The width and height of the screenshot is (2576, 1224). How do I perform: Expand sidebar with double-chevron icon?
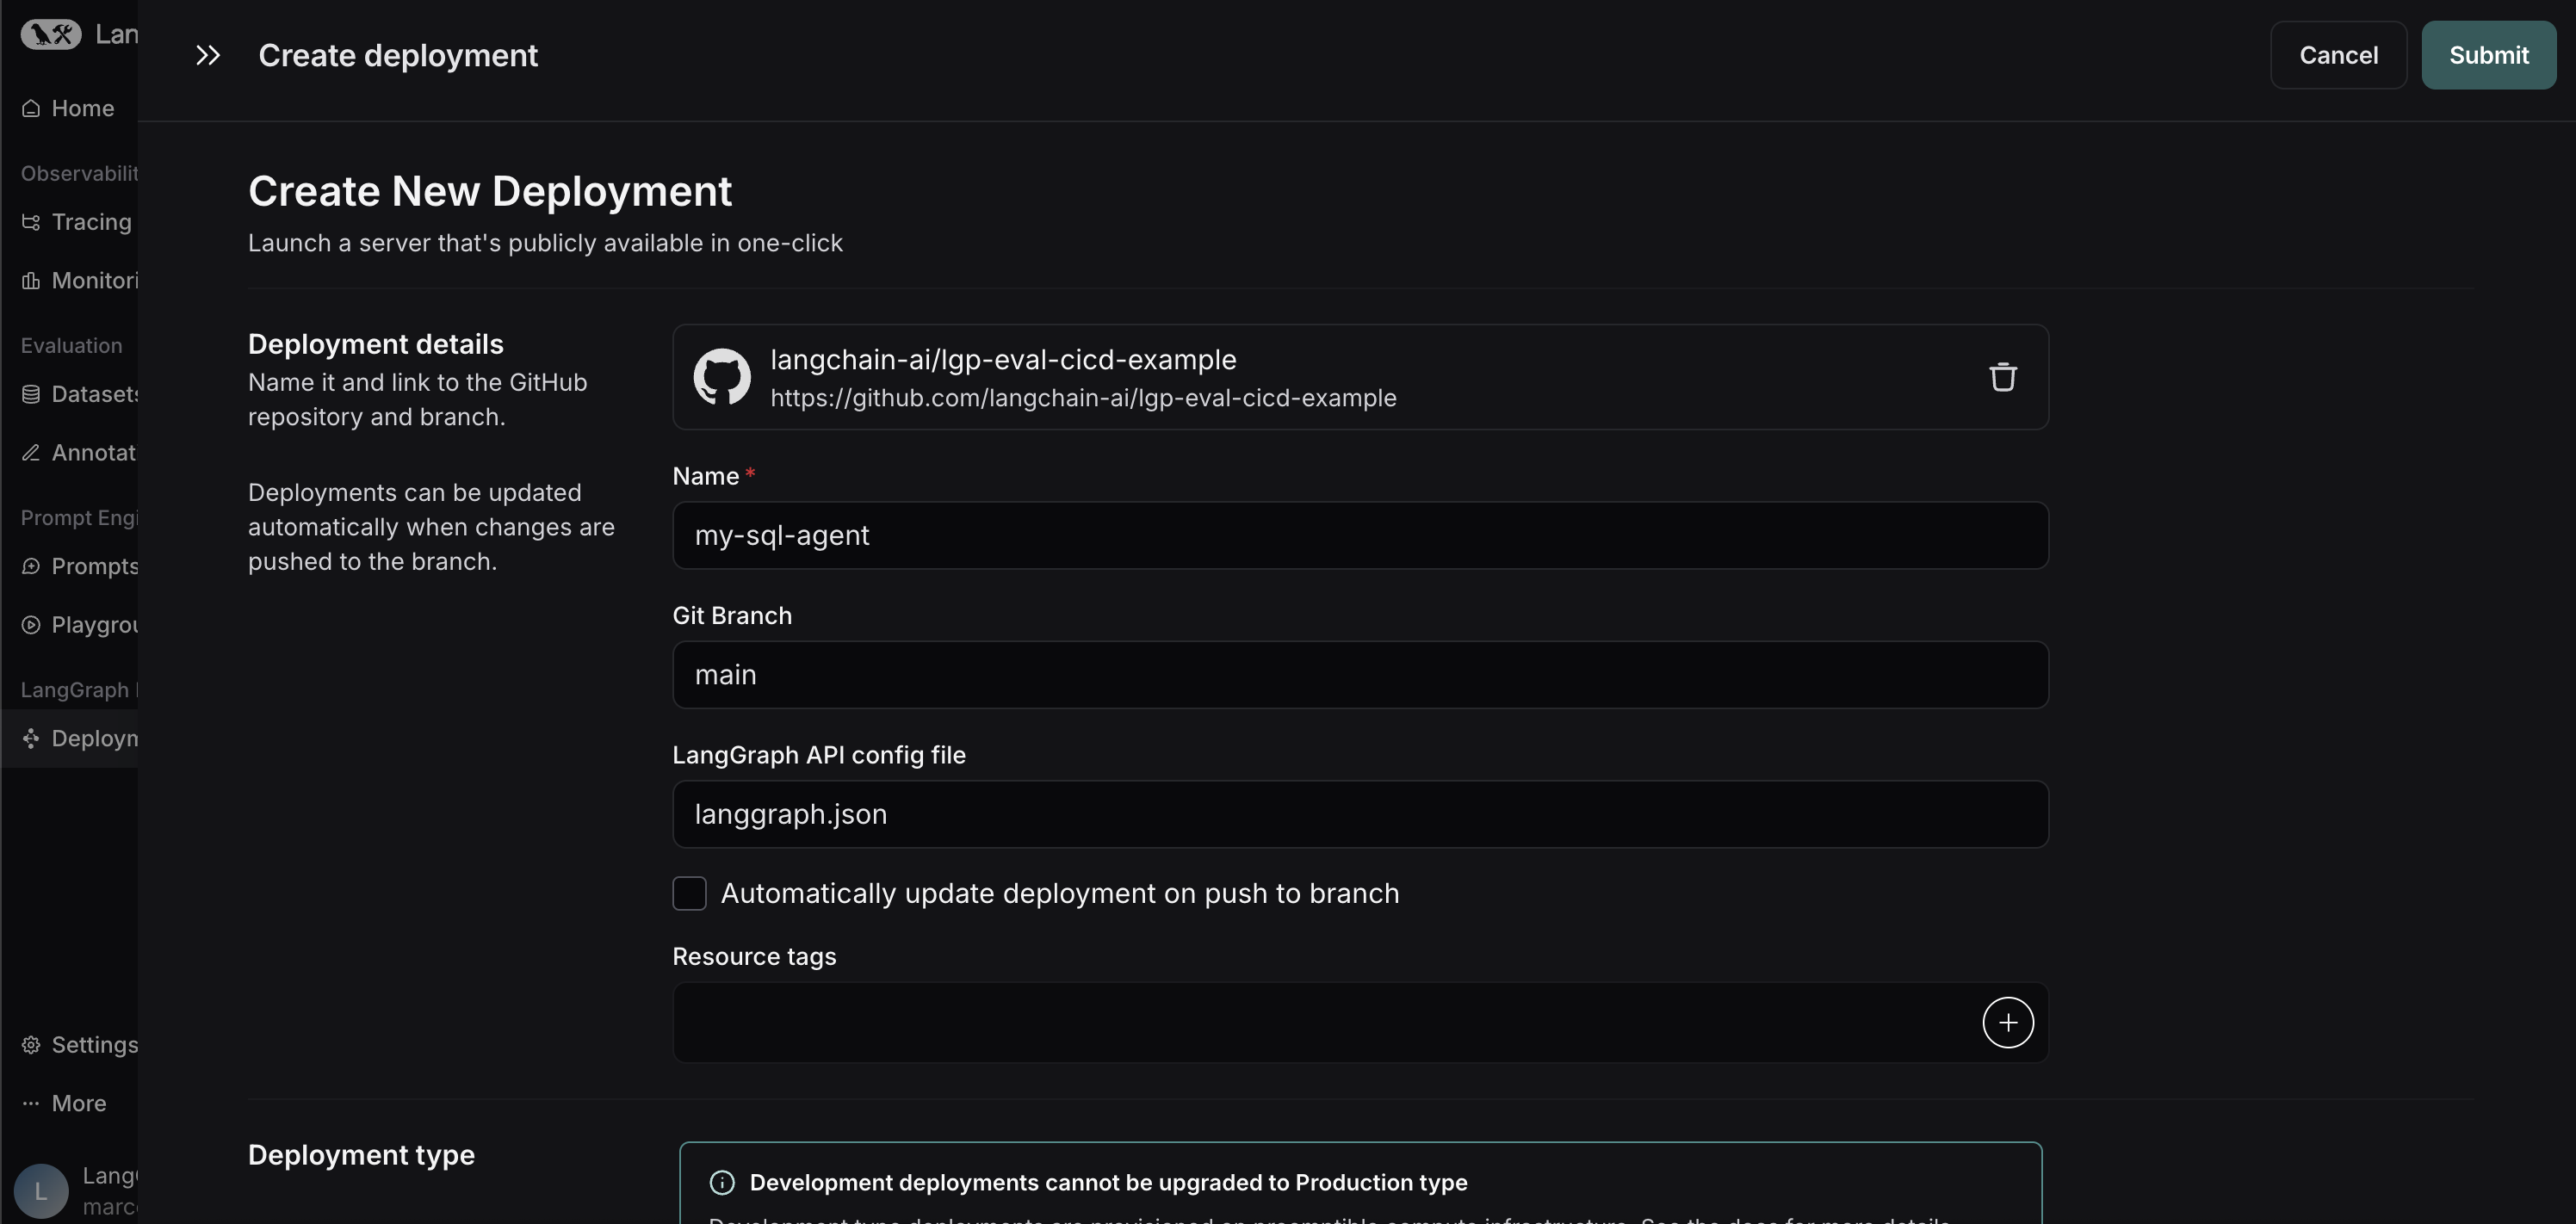tap(207, 55)
